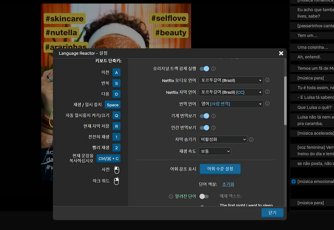Click the mouse icon beside 마크 워드
Image resolution: width=334 pixels, height=230 pixels.
pyautogui.click(x=117, y=181)
